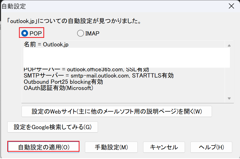
Task: Click the Outbound Port25 blocking有効 line
Action: [63, 82]
